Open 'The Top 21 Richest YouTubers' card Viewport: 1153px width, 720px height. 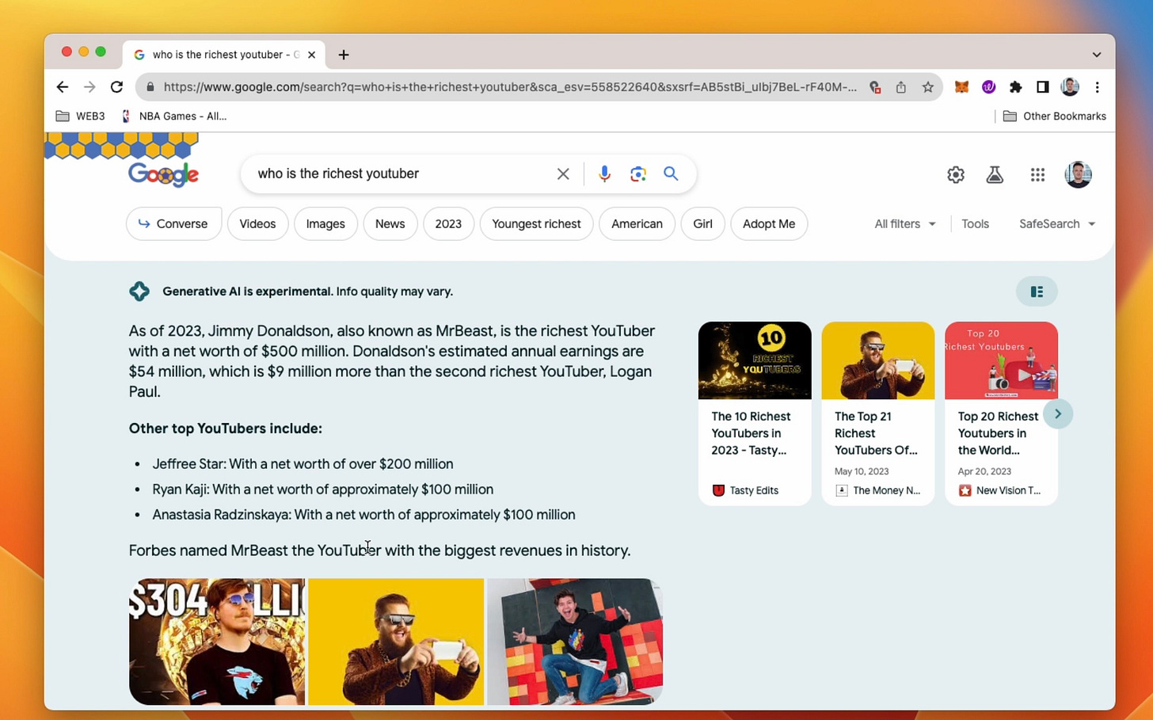pyautogui.click(x=878, y=413)
